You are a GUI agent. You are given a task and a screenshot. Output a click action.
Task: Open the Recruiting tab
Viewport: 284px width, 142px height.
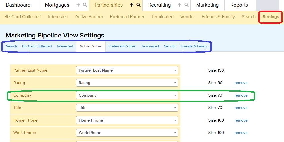159,5
